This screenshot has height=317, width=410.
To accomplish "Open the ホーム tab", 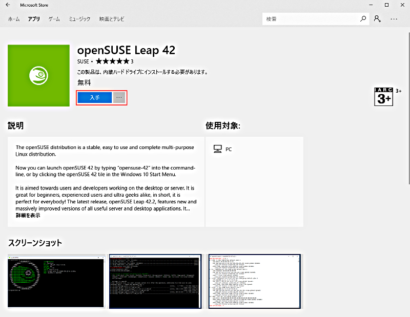I will coord(14,19).
